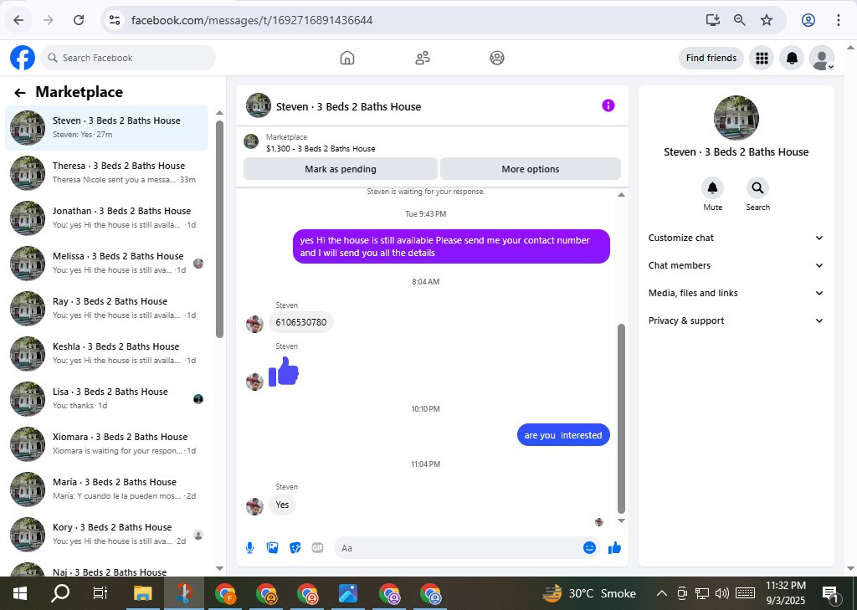Open Keshla conversation in the list

coord(106,354)
